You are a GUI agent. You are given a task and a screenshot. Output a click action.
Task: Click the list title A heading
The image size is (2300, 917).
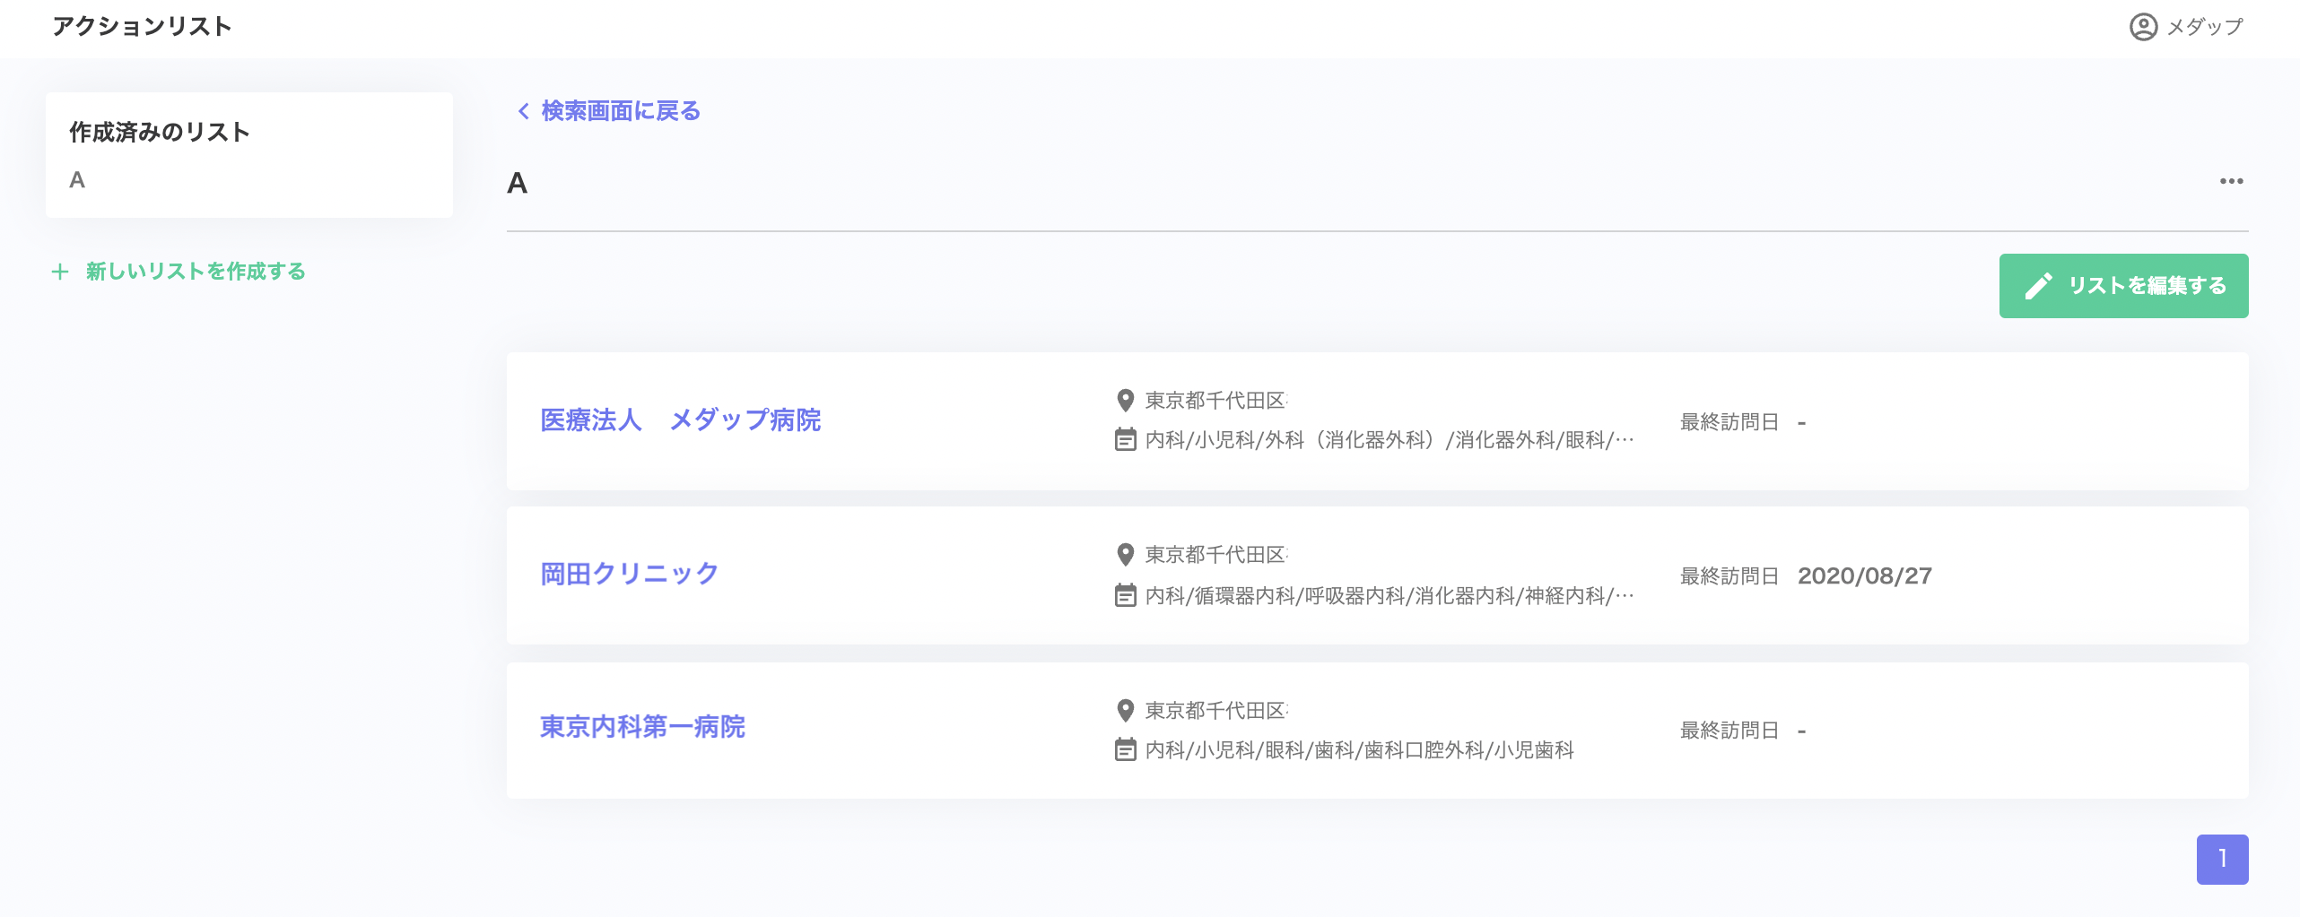(x=518, y=183)
